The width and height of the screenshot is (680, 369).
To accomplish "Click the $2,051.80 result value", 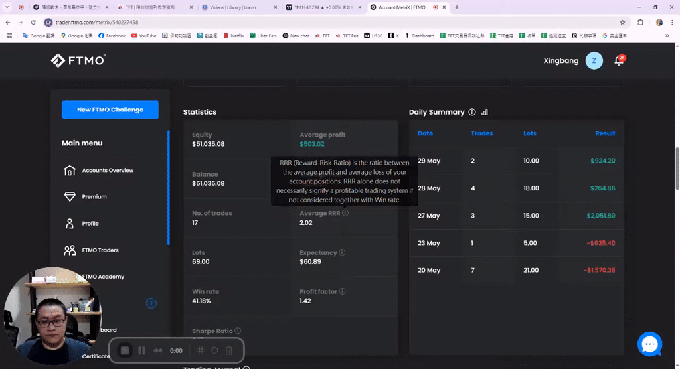I will [x=600, y=216].
